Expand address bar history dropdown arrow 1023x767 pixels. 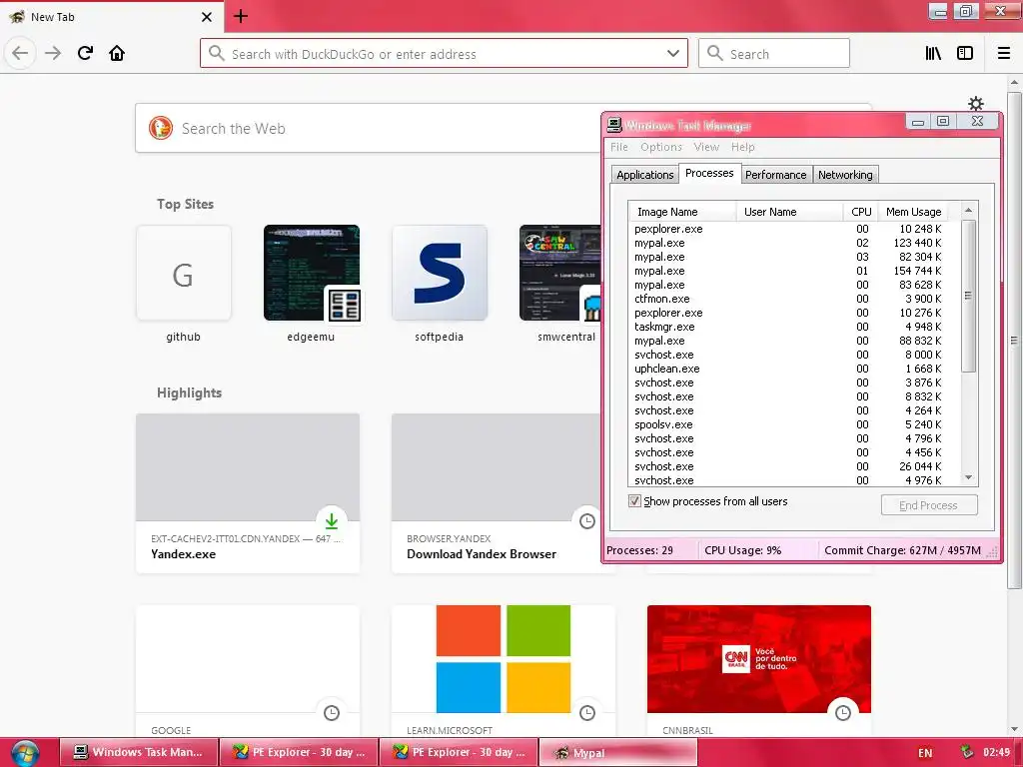click(673, 53)
